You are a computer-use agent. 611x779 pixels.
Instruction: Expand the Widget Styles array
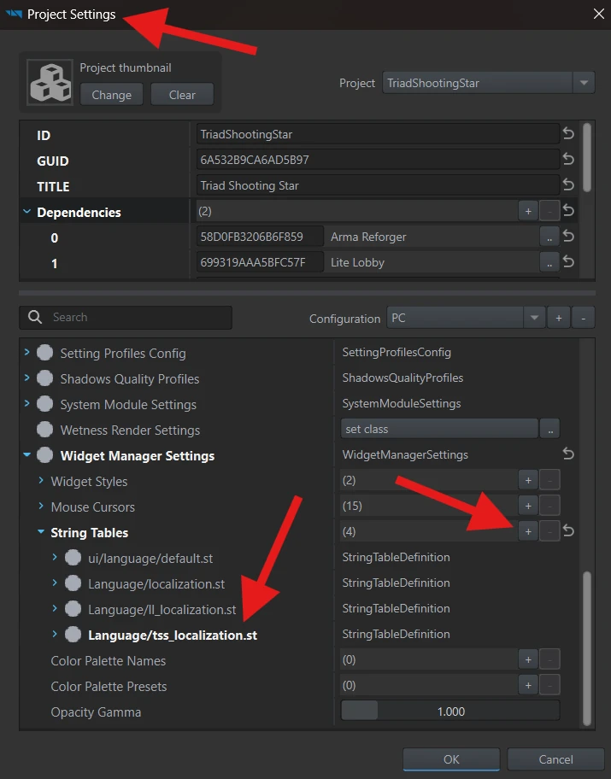[41, 480]
